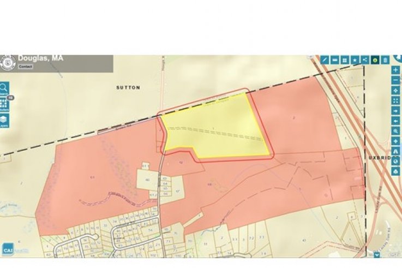402x268 pixels.
Task: Click the Contact button under Douglas, MA
Action: click(x=26, y=67)
